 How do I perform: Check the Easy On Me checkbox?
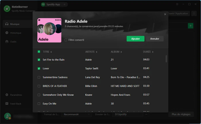[x=39, y=104]
